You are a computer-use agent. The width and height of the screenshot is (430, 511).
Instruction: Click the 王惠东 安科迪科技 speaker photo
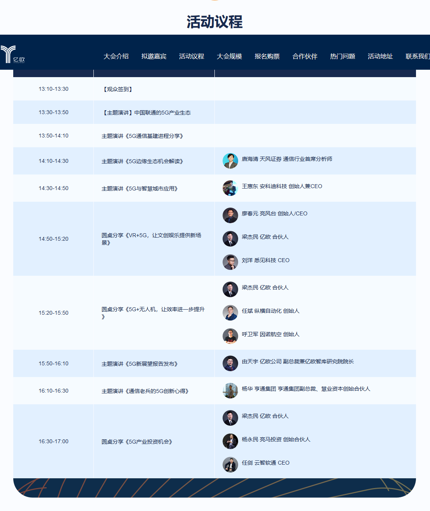coord(230,188)
